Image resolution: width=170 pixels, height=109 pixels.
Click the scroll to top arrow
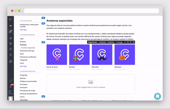point(157,90)
